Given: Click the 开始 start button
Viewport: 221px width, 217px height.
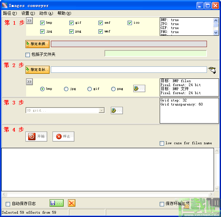Looking at the screenshot, I should coord(36,137).
